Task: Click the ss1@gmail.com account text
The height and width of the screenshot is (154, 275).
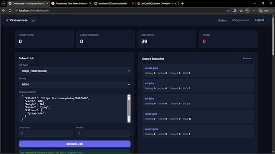Action: [x=240, y=20]
